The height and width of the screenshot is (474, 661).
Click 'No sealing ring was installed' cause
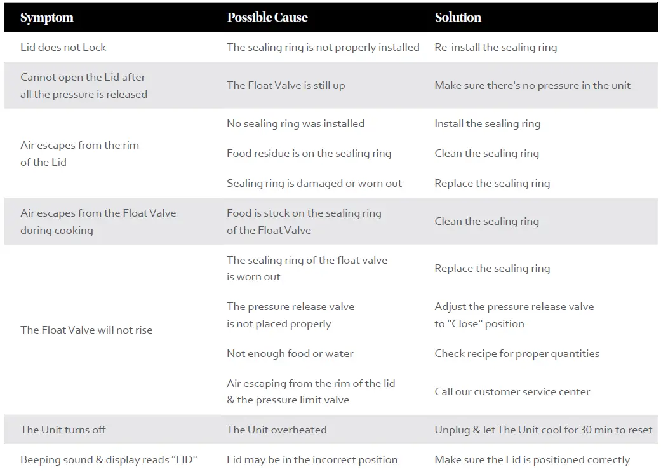[295, 123]
